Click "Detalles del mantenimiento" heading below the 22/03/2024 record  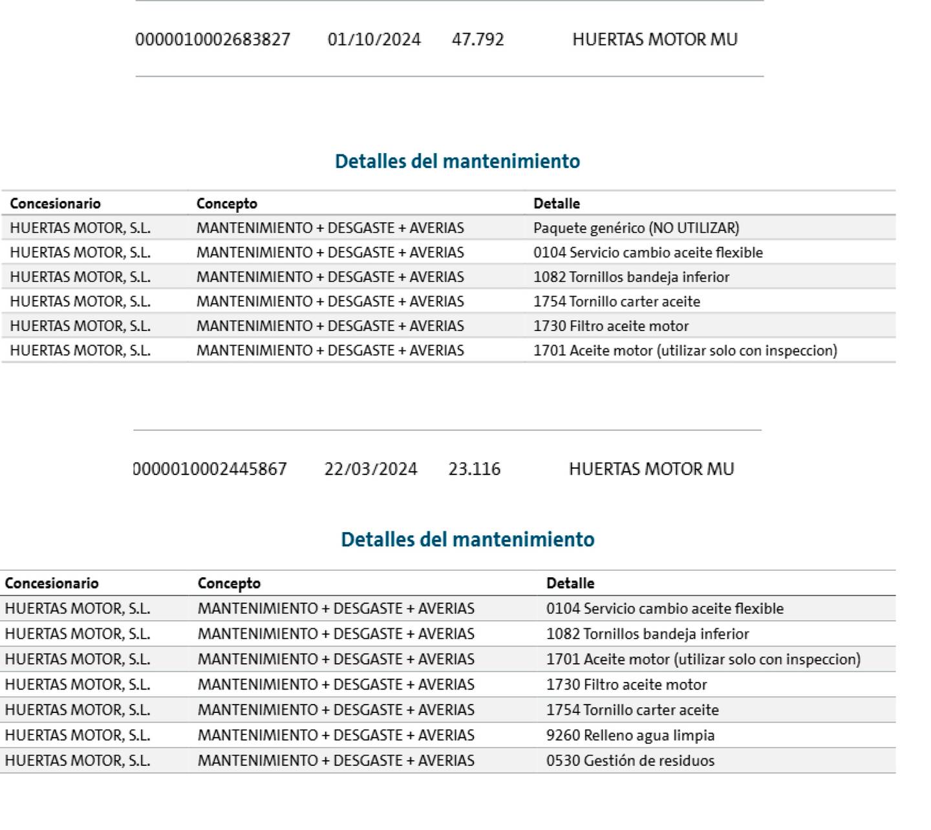pyautogui.click(x=467, y=539)
